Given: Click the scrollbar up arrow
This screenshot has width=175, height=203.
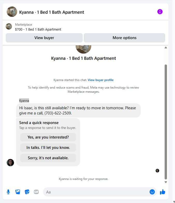Looking at the screenshot, I should click(x=166, y=48).
